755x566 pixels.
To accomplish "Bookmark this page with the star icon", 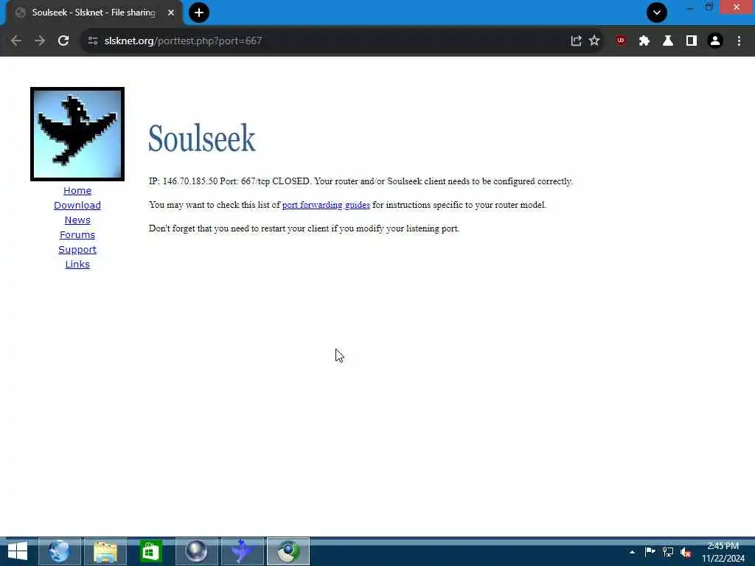I will [594, 41].
